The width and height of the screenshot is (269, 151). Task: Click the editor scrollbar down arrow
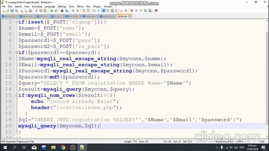tap(267, 136)
